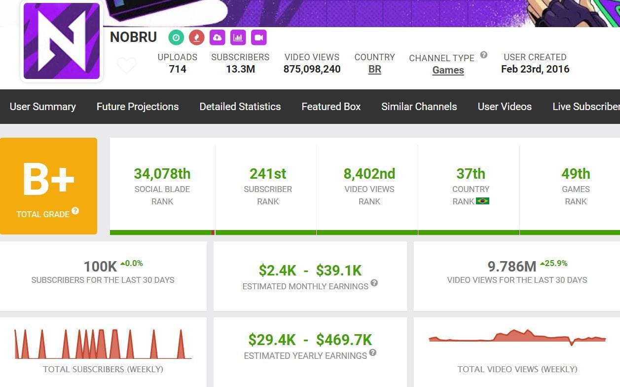Screen dimensions: 620x387
Task: Switch to the Future Projections tab
Action: coord(138,107)
